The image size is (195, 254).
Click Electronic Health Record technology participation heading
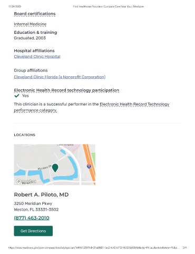(66, 90)
